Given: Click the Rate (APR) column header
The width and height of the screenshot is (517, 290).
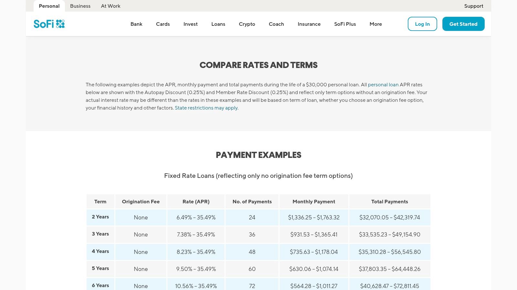Looking at the screenshot, I should pyautogui.click(x=196, y=201).
